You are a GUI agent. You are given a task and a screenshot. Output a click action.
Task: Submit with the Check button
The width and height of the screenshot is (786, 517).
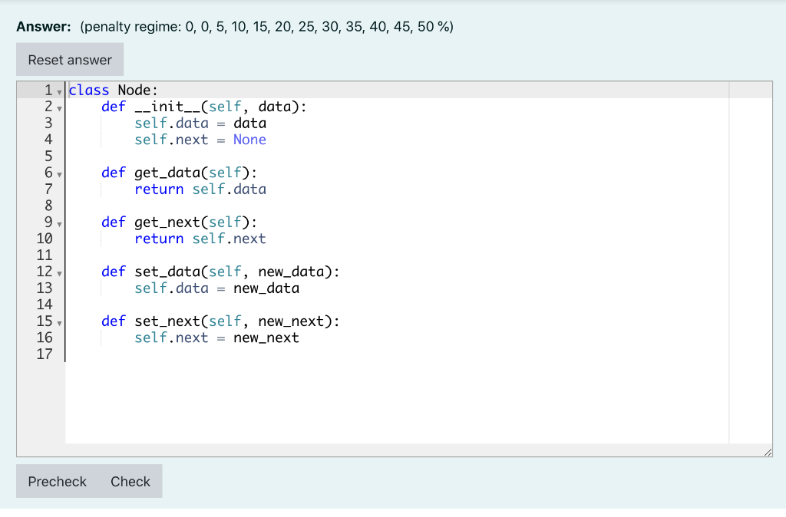[130, 482]
